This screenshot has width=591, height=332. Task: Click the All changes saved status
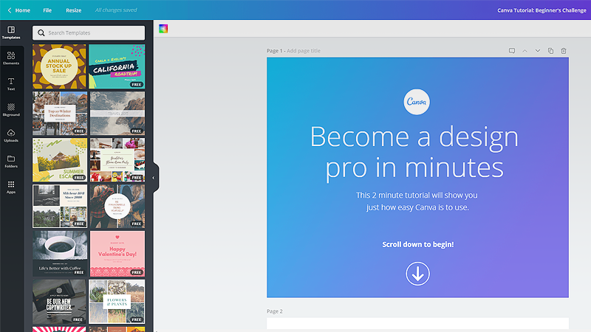116,10
